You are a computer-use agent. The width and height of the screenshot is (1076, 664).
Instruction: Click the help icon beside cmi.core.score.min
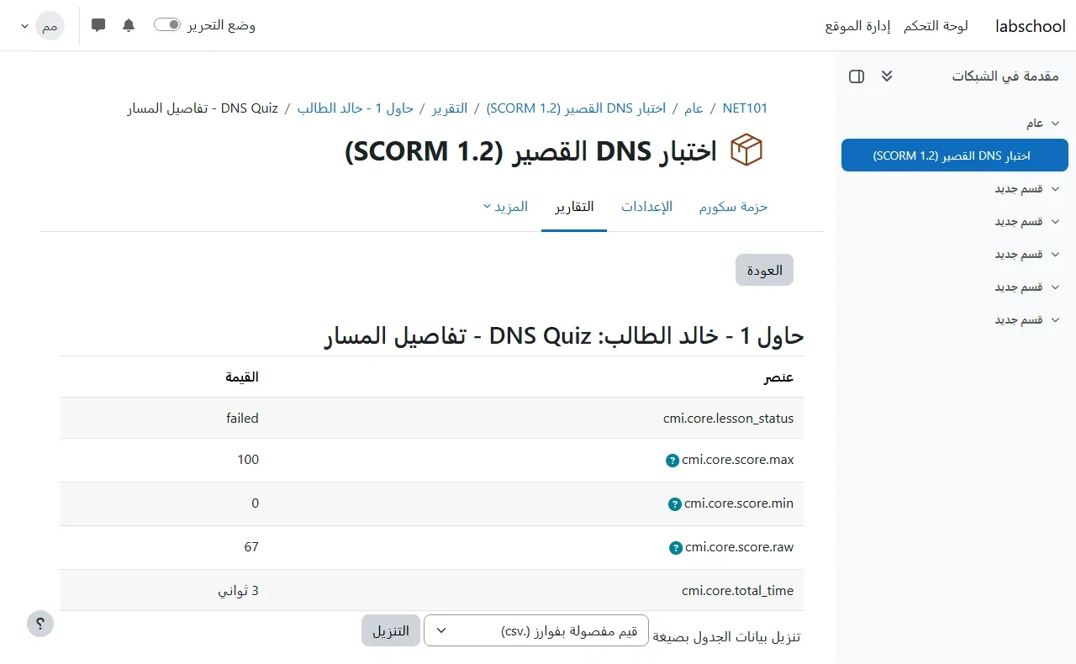pos(674,504)
